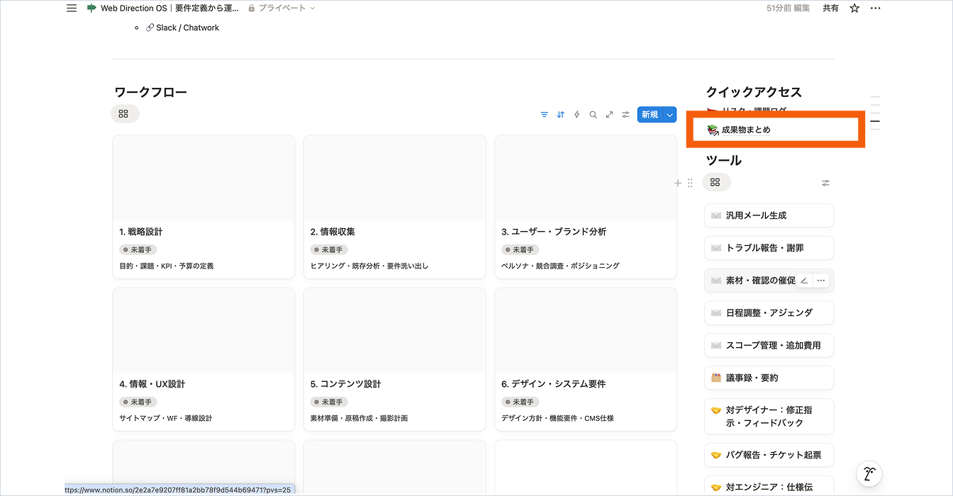This screenshot has height=496, width=953.
Task: Search the workflow database
Action: (593, 115)
